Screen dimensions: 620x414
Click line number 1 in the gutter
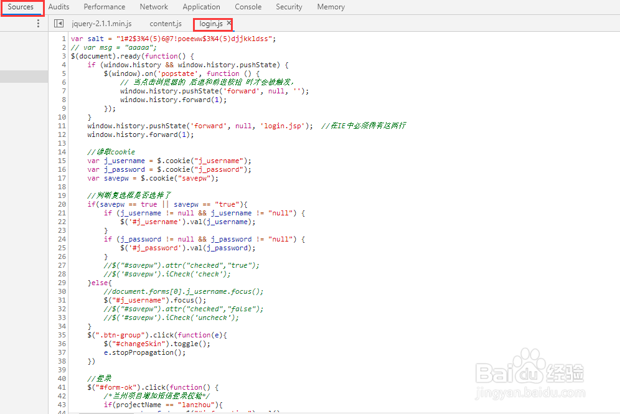coord(63,39)
